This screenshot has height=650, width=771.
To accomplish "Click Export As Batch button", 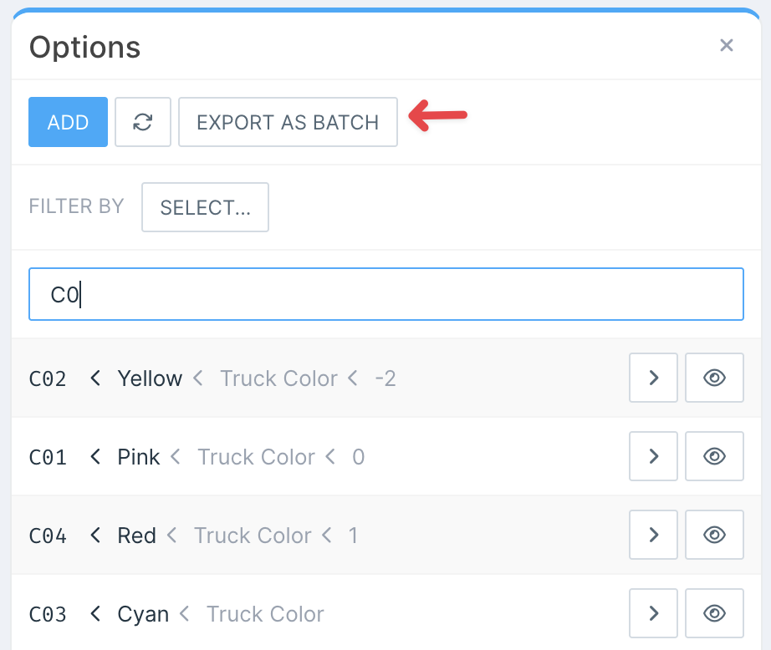I will 288,122.
